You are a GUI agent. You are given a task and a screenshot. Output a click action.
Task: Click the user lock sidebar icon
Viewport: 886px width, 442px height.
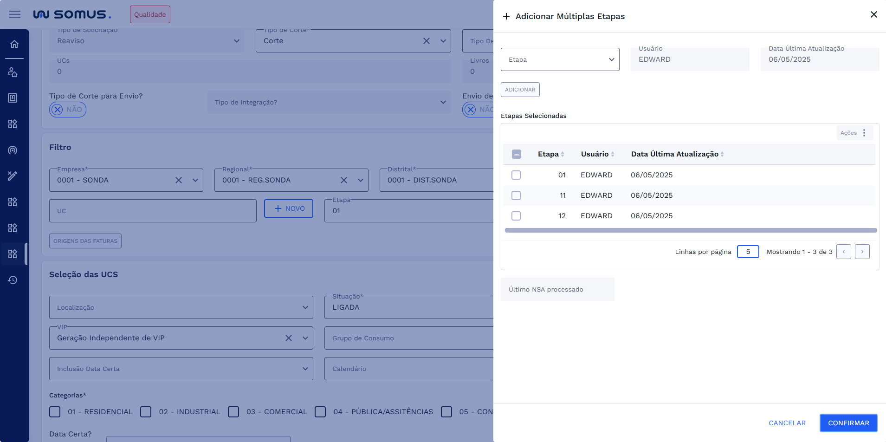click(13, 72)
